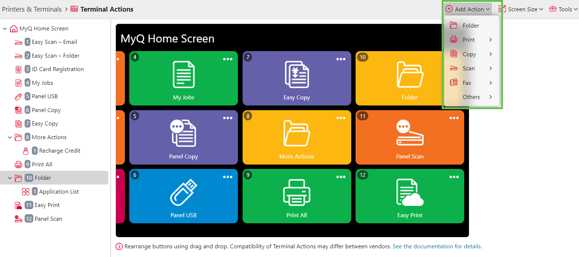Open the Screen Size dropdown
Viewport: 579px width, 257px height.
point(521,9)
